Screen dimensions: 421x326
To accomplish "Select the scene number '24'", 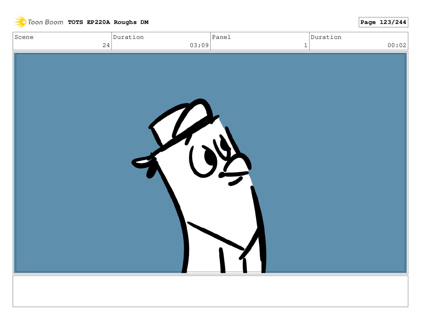I will (106, 45).
